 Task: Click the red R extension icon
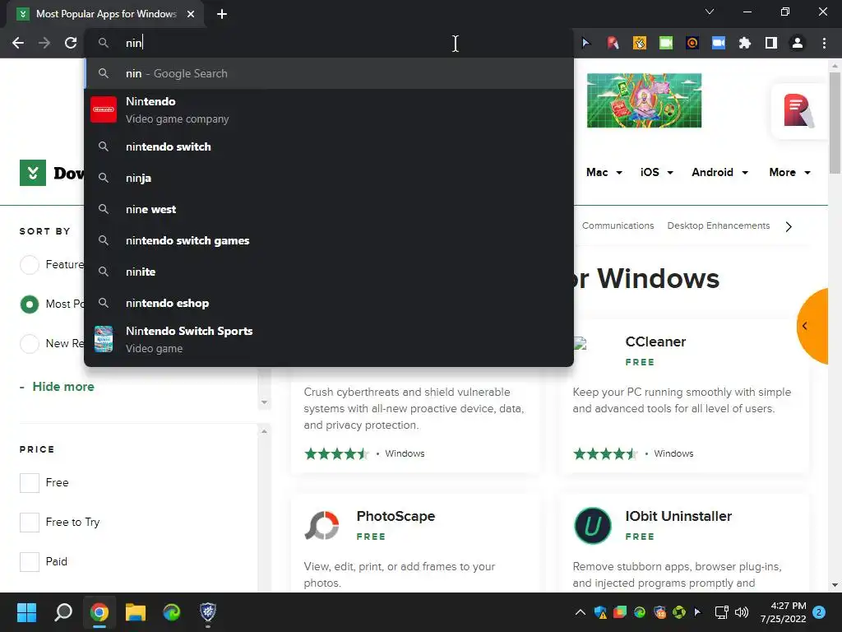coord(613,43)
